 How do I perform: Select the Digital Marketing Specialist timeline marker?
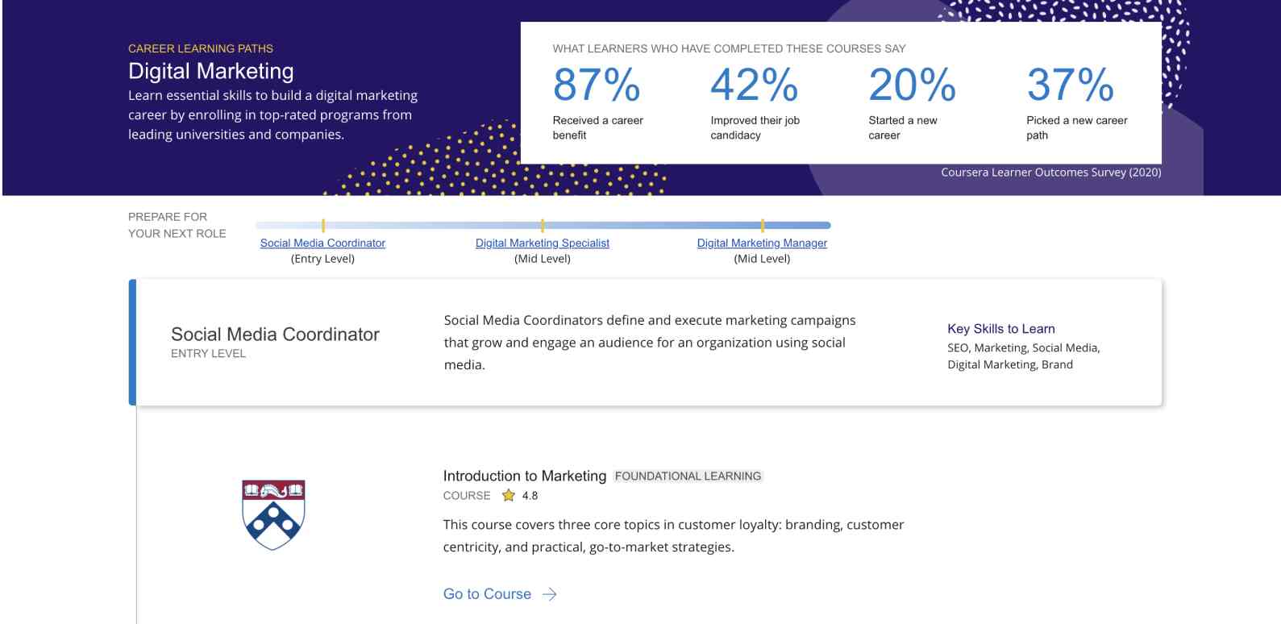543,226
